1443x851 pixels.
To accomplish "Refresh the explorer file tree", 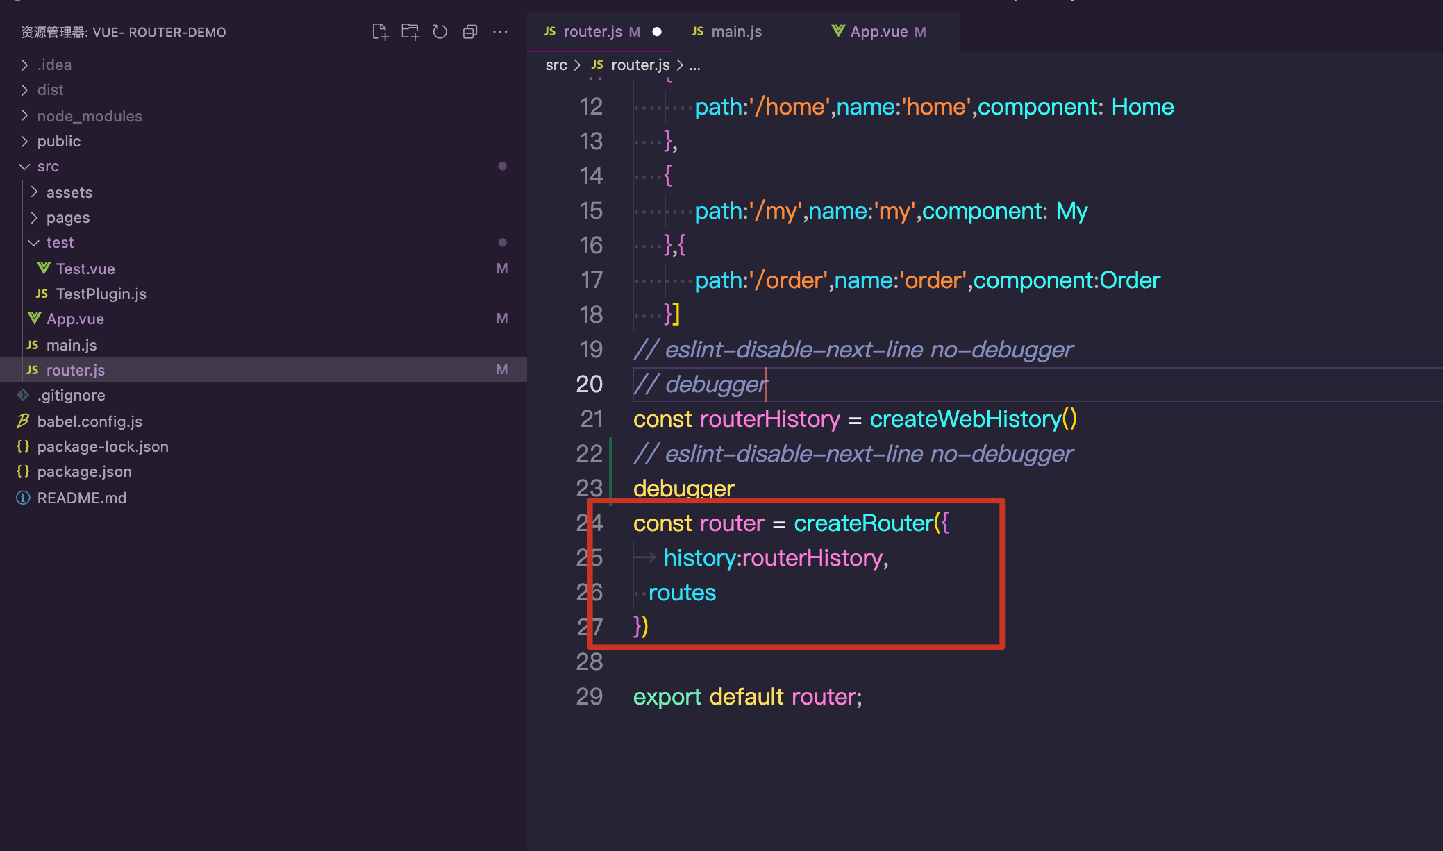I will (x=440, y=32).
